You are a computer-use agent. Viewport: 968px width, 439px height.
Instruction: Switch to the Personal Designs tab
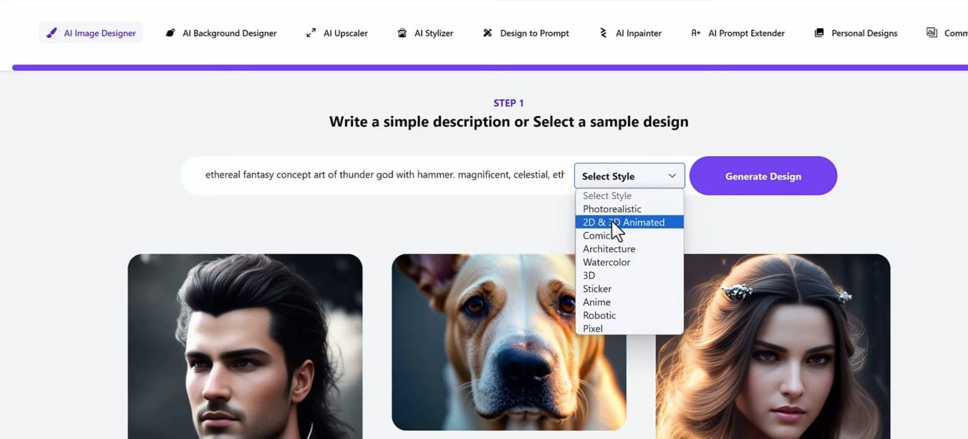pos(855,32)
